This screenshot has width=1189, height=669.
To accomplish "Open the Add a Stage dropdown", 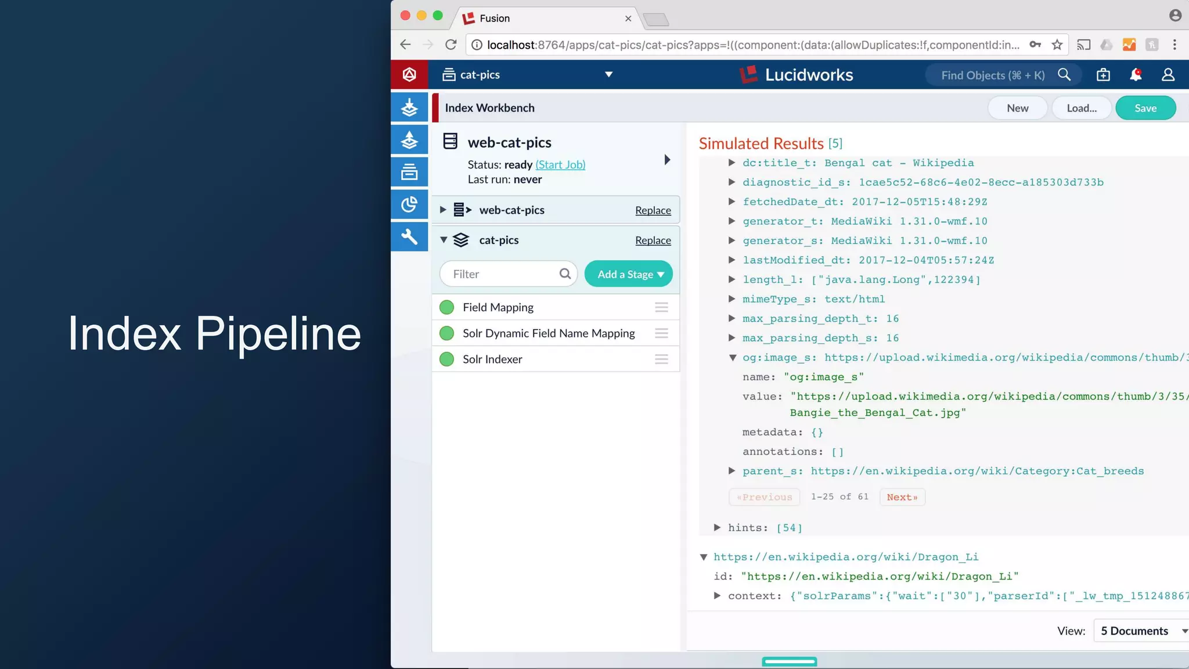I will pos(628,274).
